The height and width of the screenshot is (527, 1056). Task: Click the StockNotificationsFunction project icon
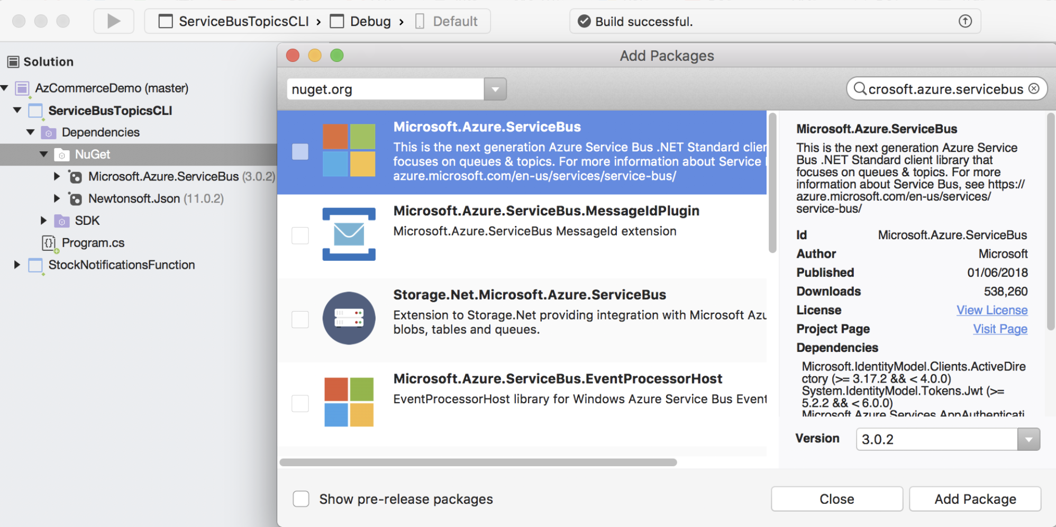point(35,265)
